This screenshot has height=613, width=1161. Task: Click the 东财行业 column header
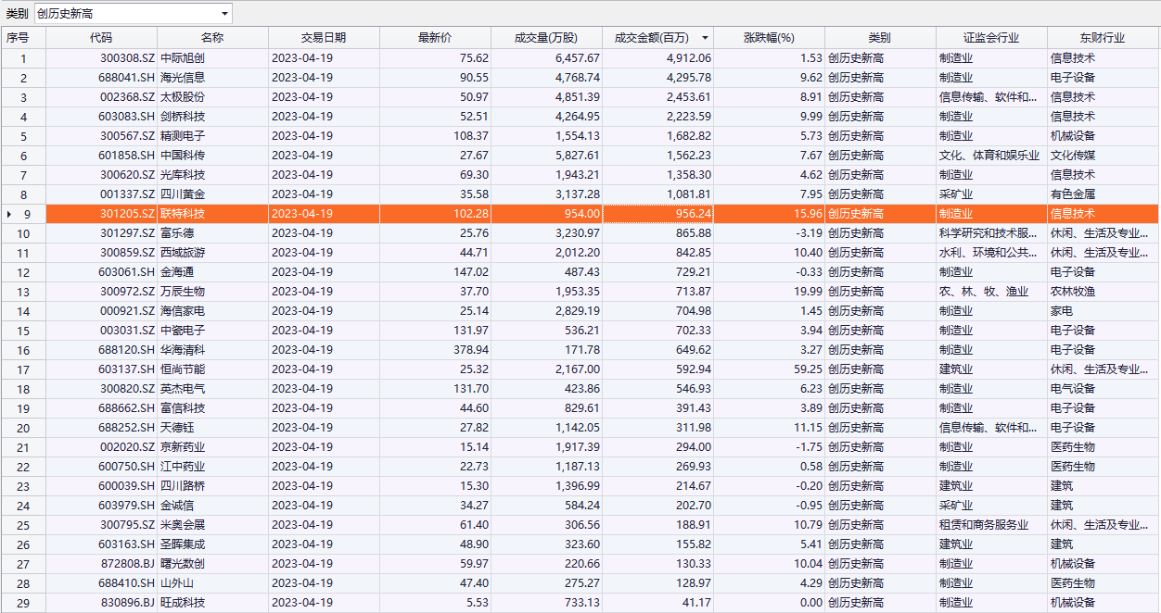[x=1102, y=38]
